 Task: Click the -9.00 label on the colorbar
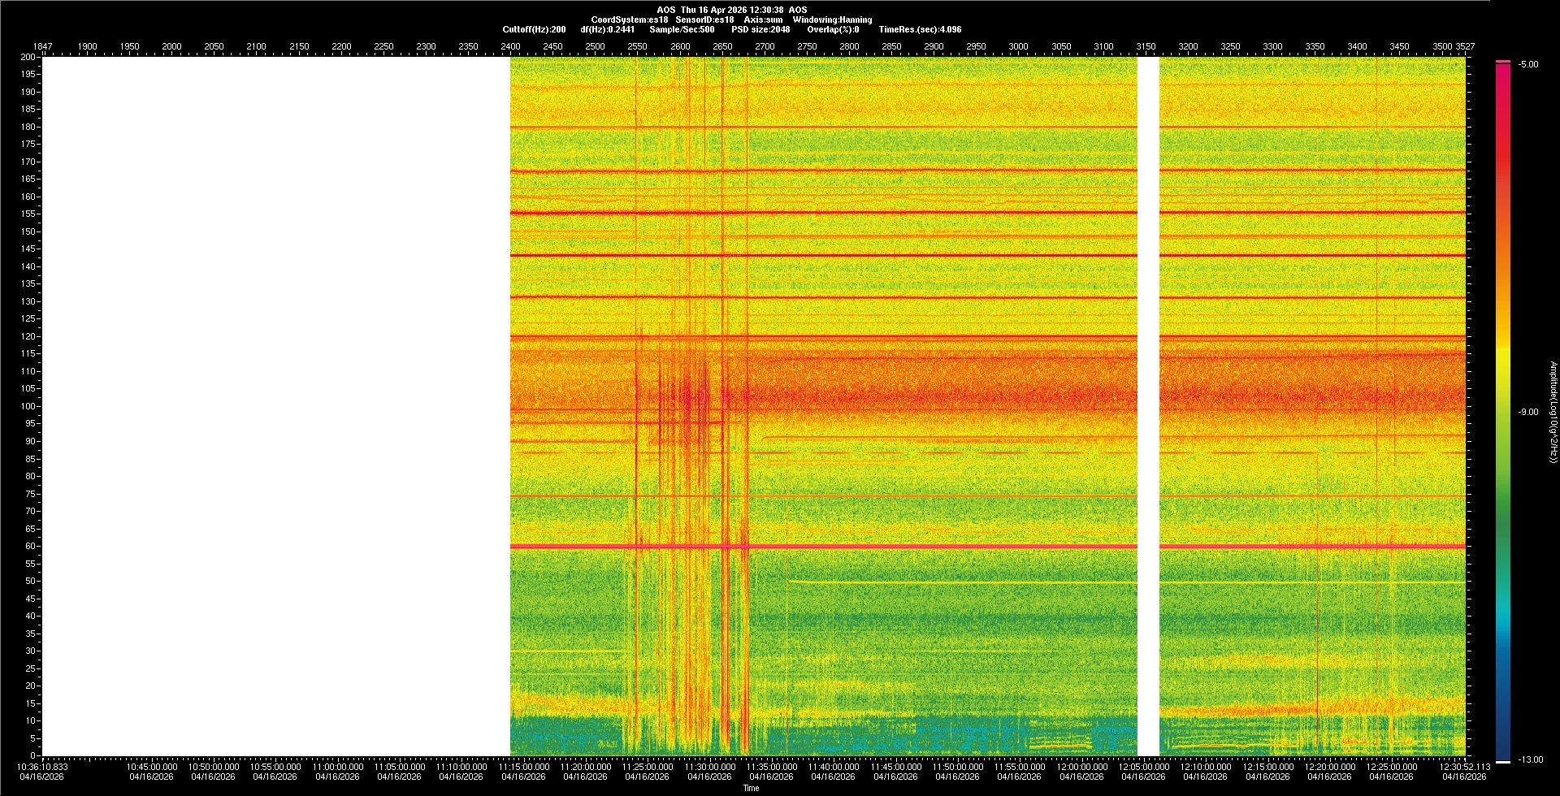[1528, 413]
